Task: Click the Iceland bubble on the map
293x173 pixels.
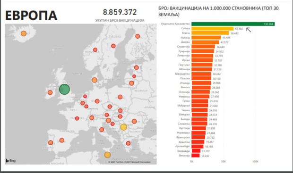Action: tap(24, 33)
